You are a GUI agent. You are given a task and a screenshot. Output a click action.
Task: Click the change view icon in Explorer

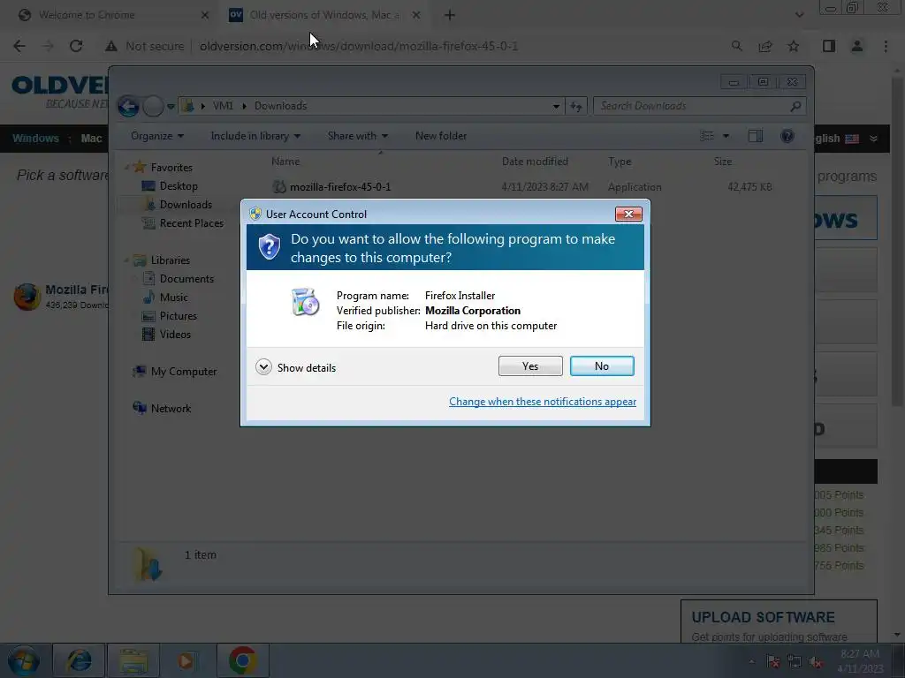(707, 136)
